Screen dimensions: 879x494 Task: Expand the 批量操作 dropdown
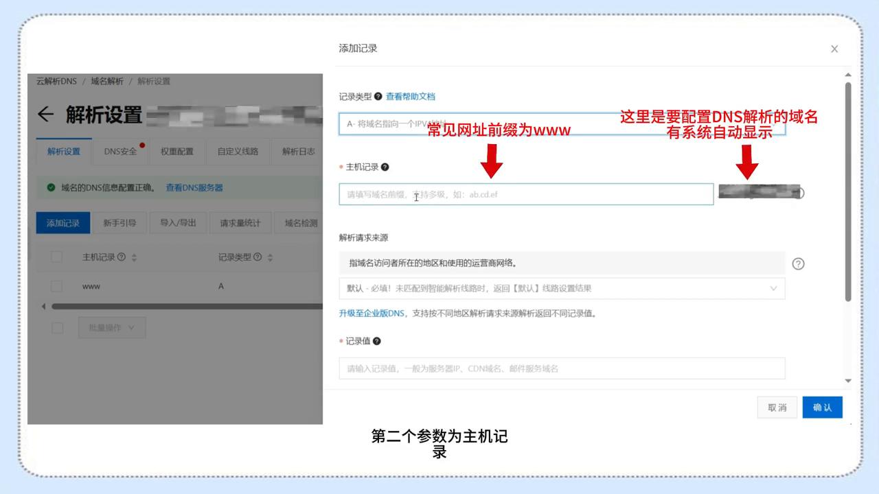pos(112,327)
